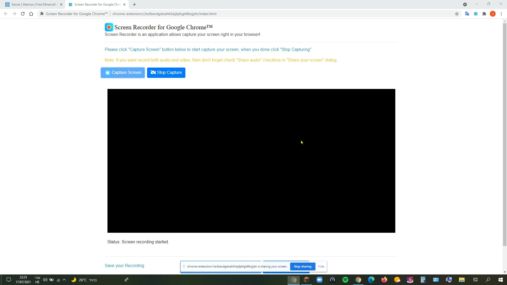507x285 pixels.
Task: Click the extension puzzle icon in address bar
Action: [x=42, y=14]
